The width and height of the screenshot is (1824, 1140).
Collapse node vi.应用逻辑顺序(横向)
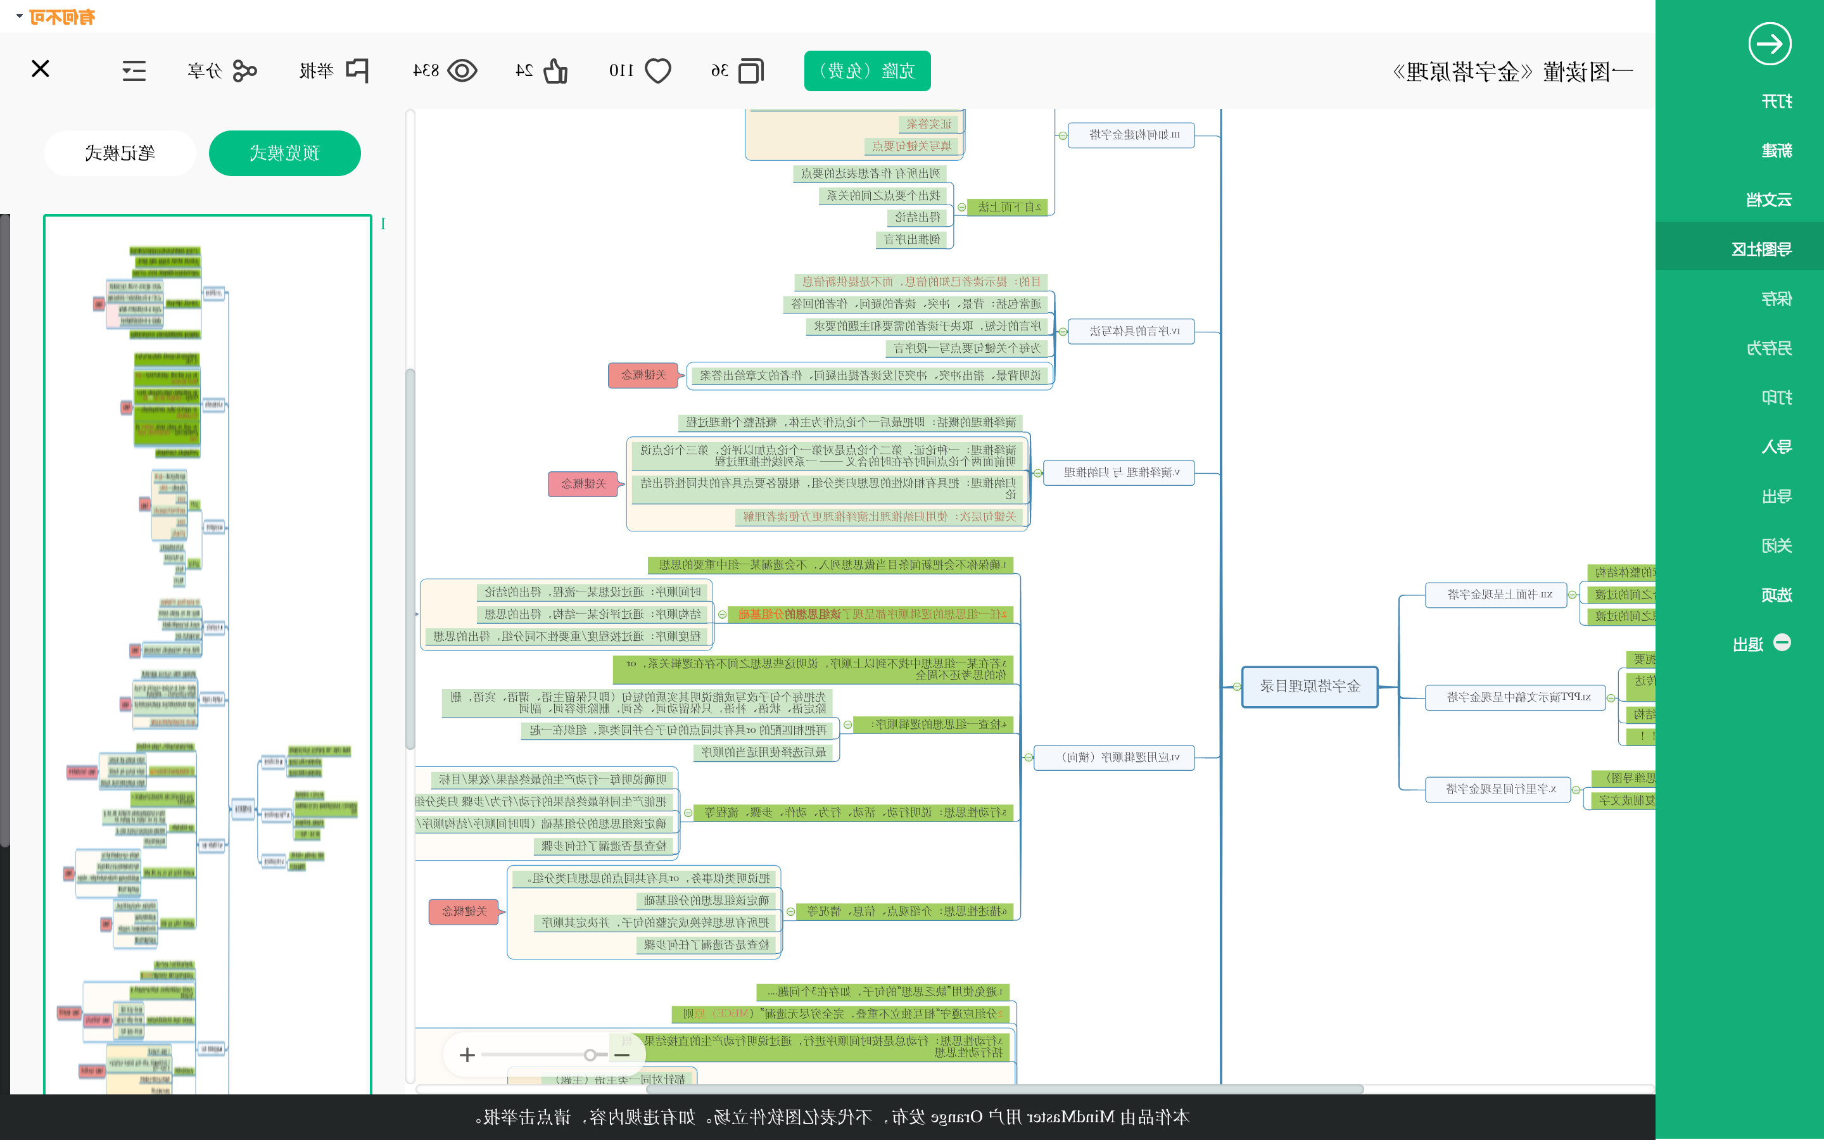pos(1028,757)
